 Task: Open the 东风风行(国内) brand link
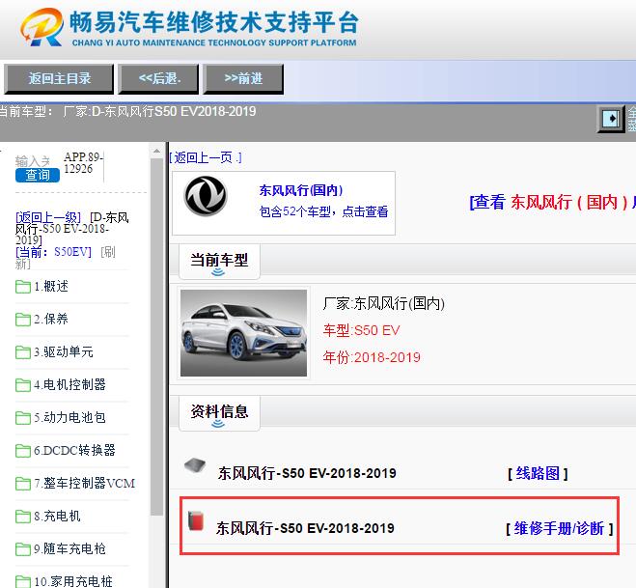coord(301,190)
